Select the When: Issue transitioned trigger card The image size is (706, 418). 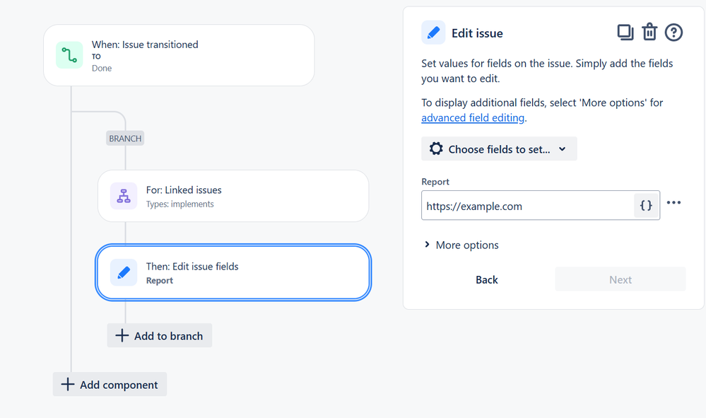179,55
